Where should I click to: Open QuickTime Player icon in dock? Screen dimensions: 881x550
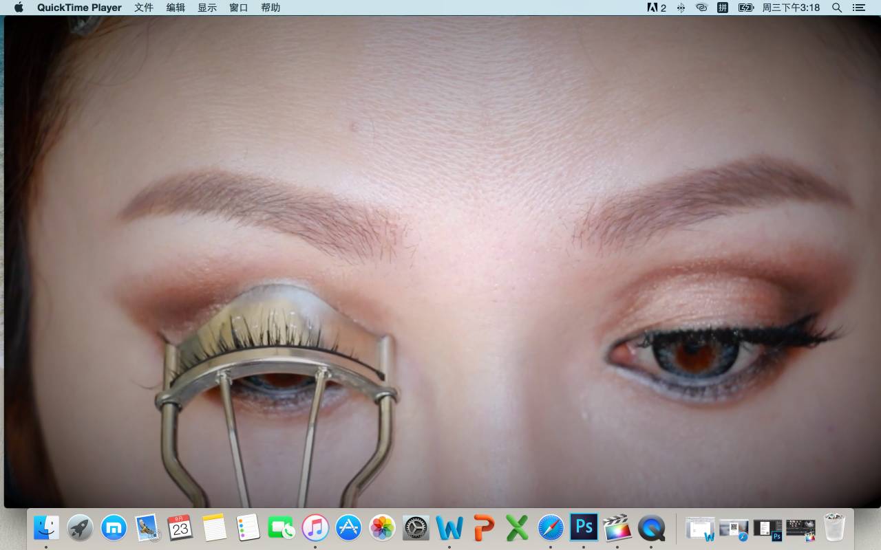tap(651, 528)
